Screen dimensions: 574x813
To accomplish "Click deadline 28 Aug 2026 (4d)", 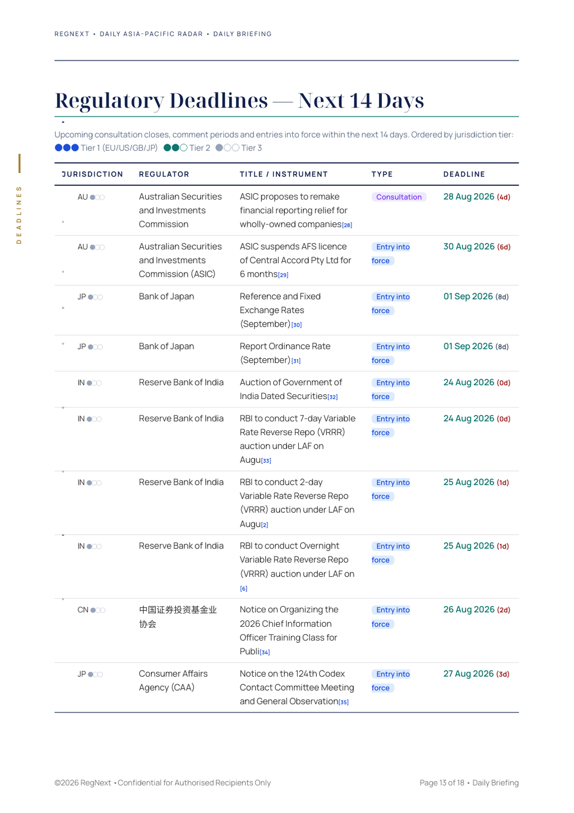I will [477, 197].
